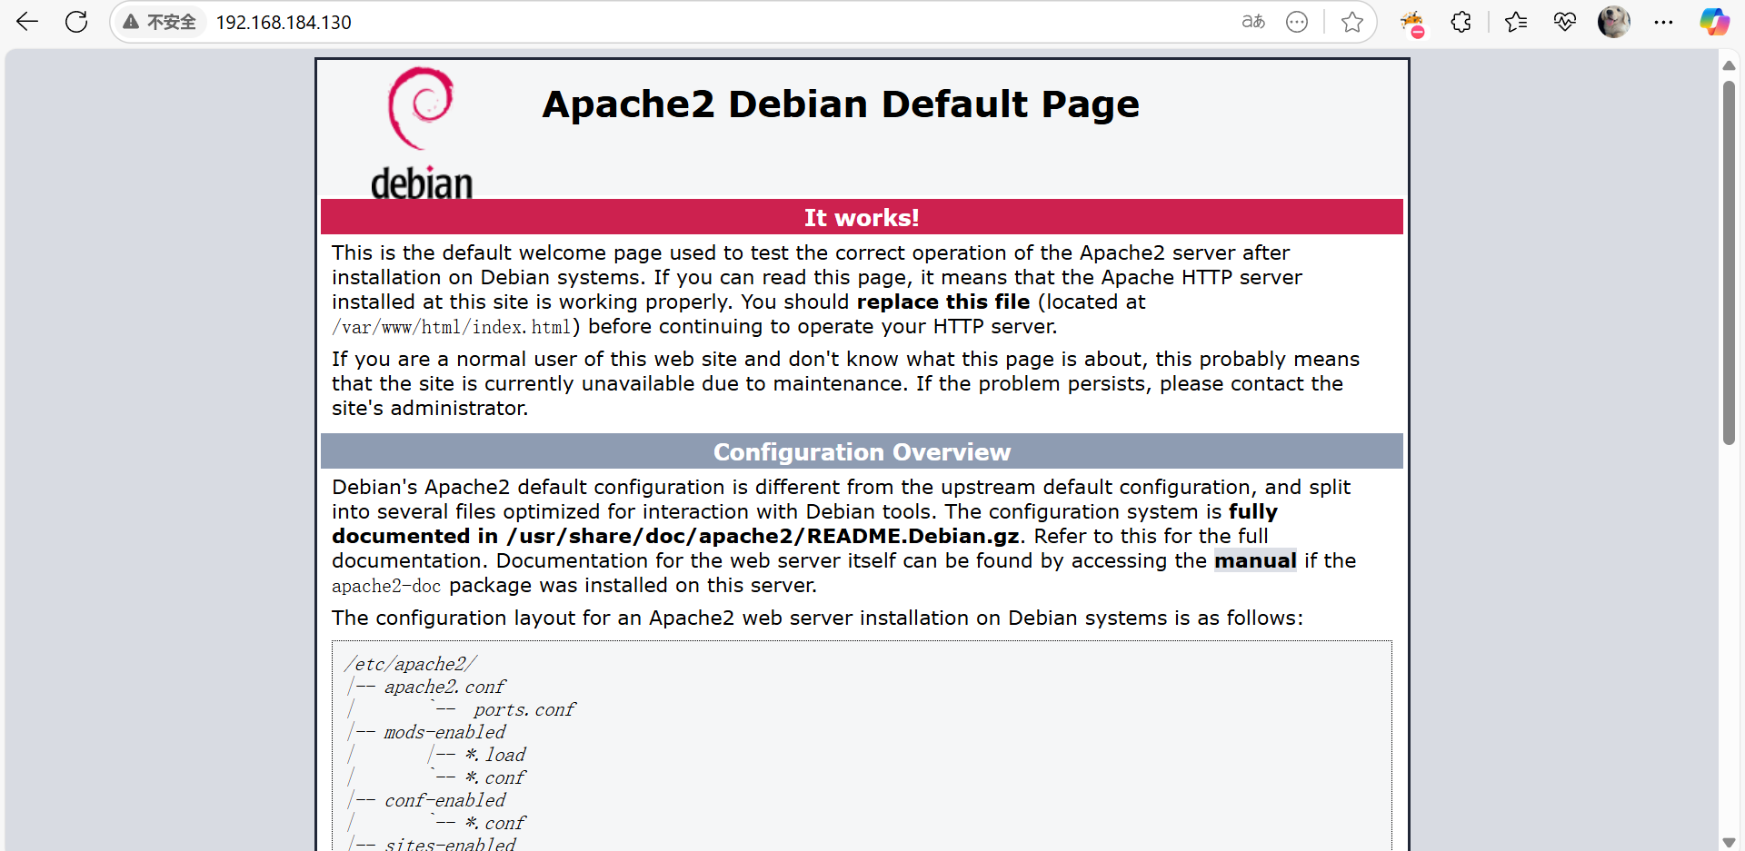1745x851 pixels.
Task: Click the 'ports.conf' tree line
Action: pos(524,709)
